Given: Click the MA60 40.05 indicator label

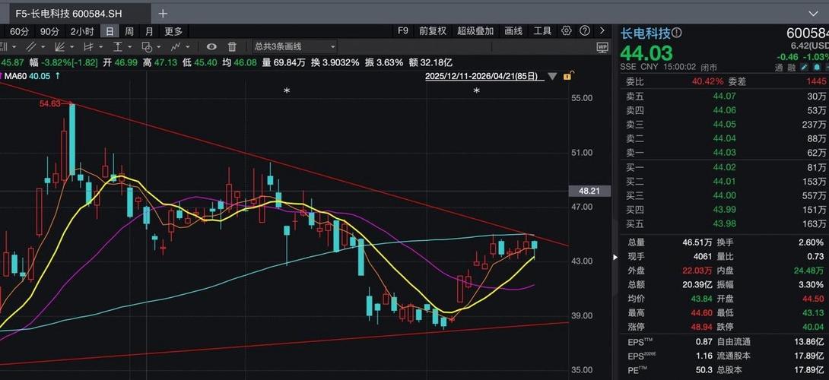Looking at the screenshot, I should click(27, 76).
